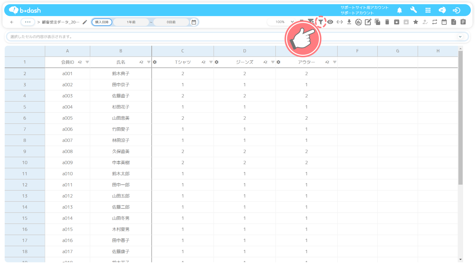Select the 購入日時 date field button

click(x=102, y=22)
